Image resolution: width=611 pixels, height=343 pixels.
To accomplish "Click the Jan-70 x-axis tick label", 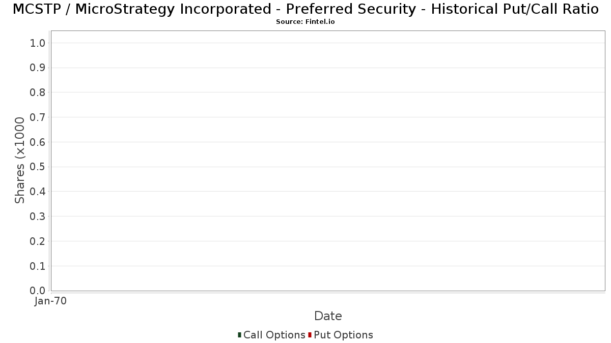I will 50,301.
